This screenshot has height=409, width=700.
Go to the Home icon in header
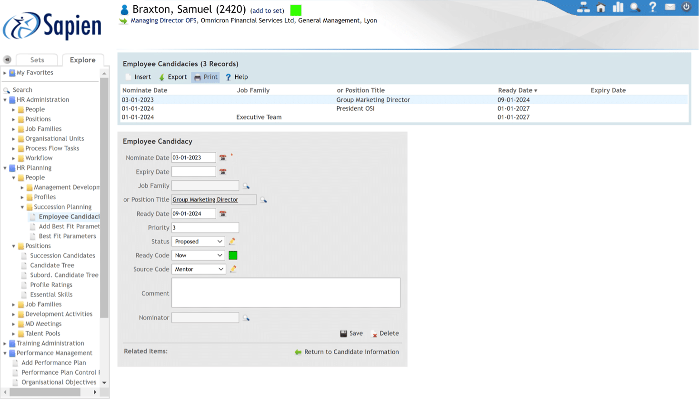(600, 7)
